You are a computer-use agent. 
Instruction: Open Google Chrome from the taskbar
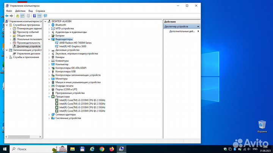(102, 149)
